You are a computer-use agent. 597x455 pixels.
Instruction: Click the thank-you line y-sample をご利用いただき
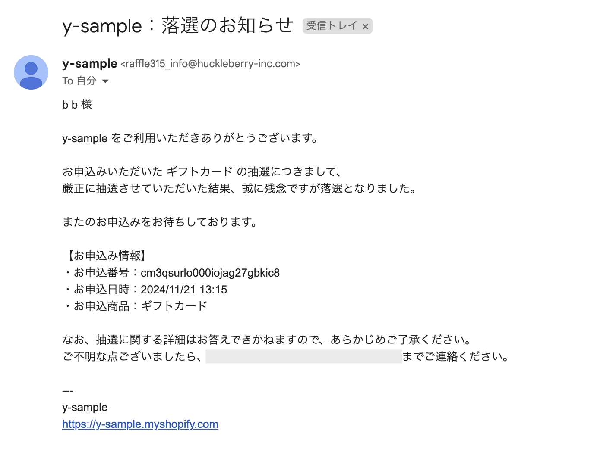click(190, 138)
